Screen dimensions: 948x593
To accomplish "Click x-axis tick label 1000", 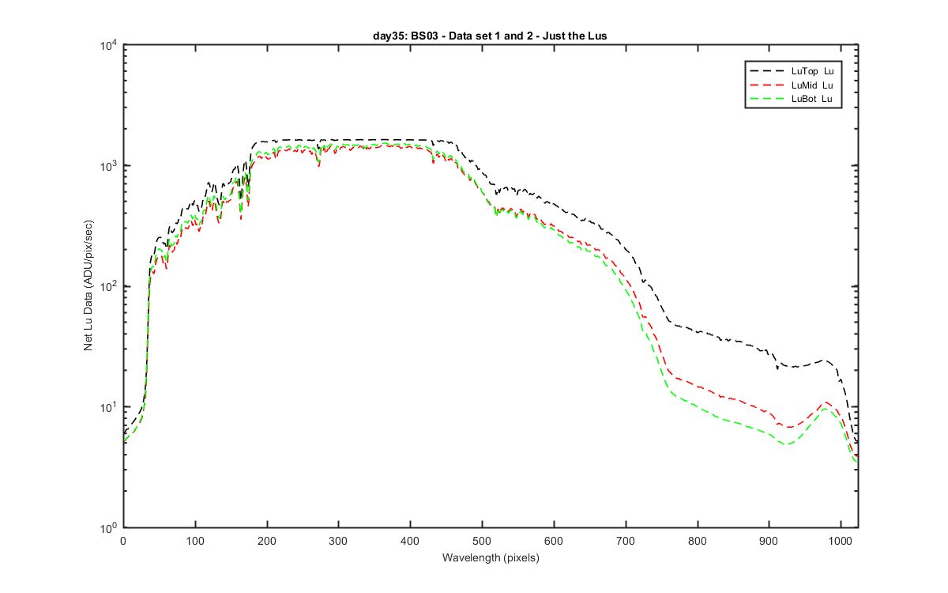I will pyautogui.click(x=841, y=541).
